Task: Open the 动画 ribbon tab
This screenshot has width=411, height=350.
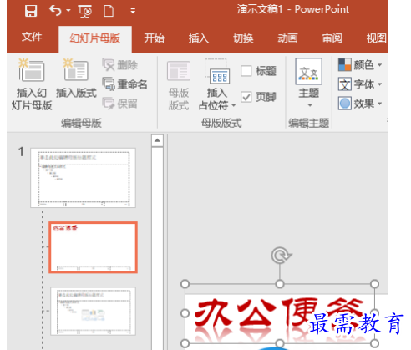Action: tap(287, 38)
